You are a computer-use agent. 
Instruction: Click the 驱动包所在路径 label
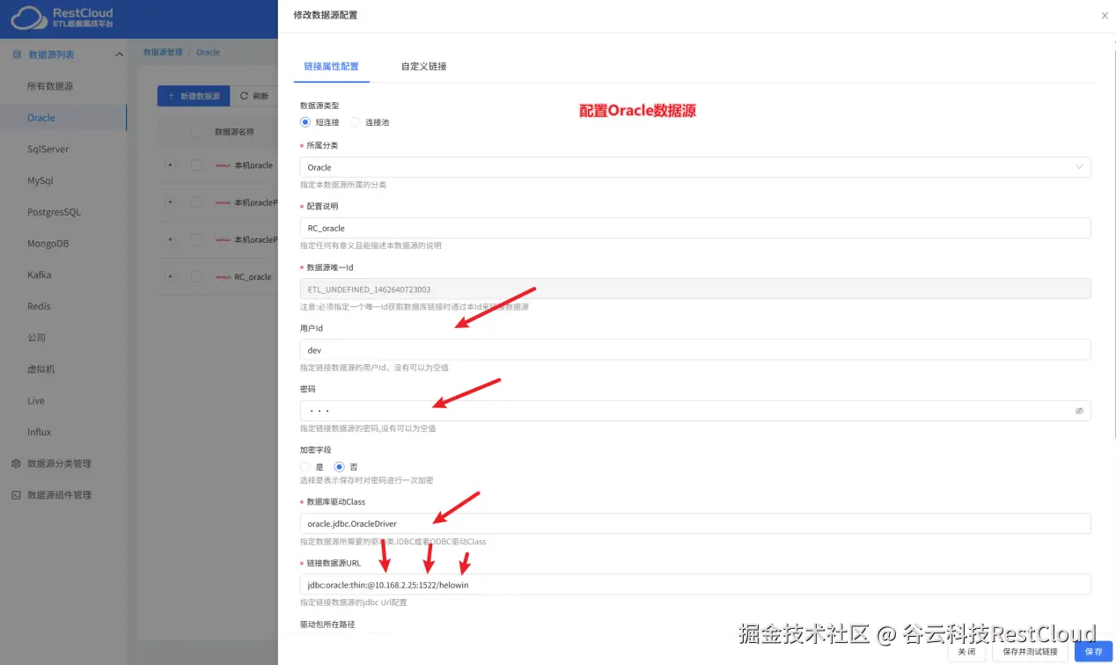(327, 625)
